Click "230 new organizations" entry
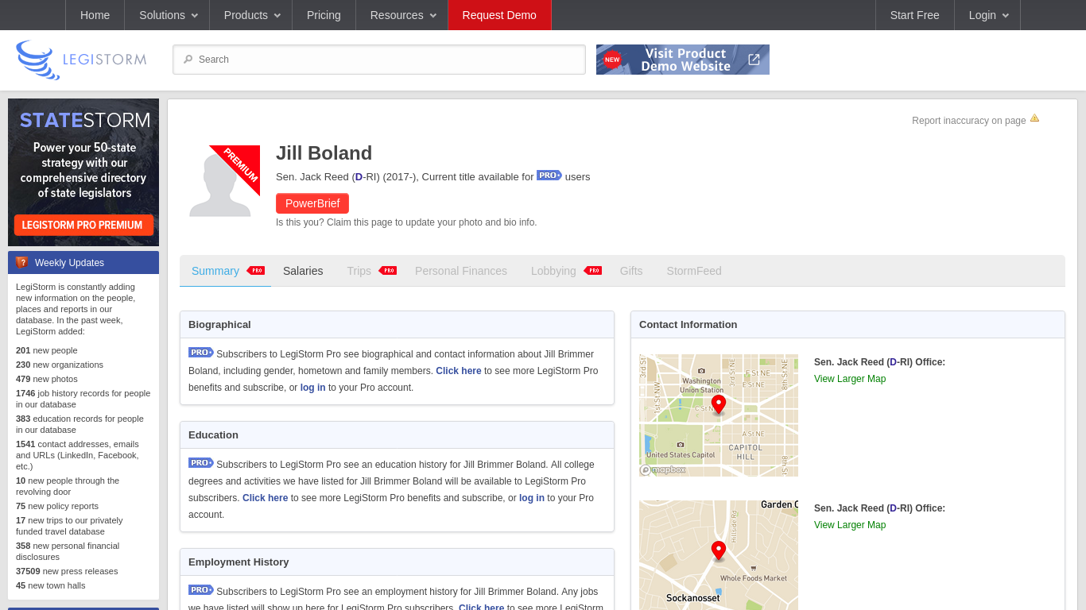 pos(60,365)
